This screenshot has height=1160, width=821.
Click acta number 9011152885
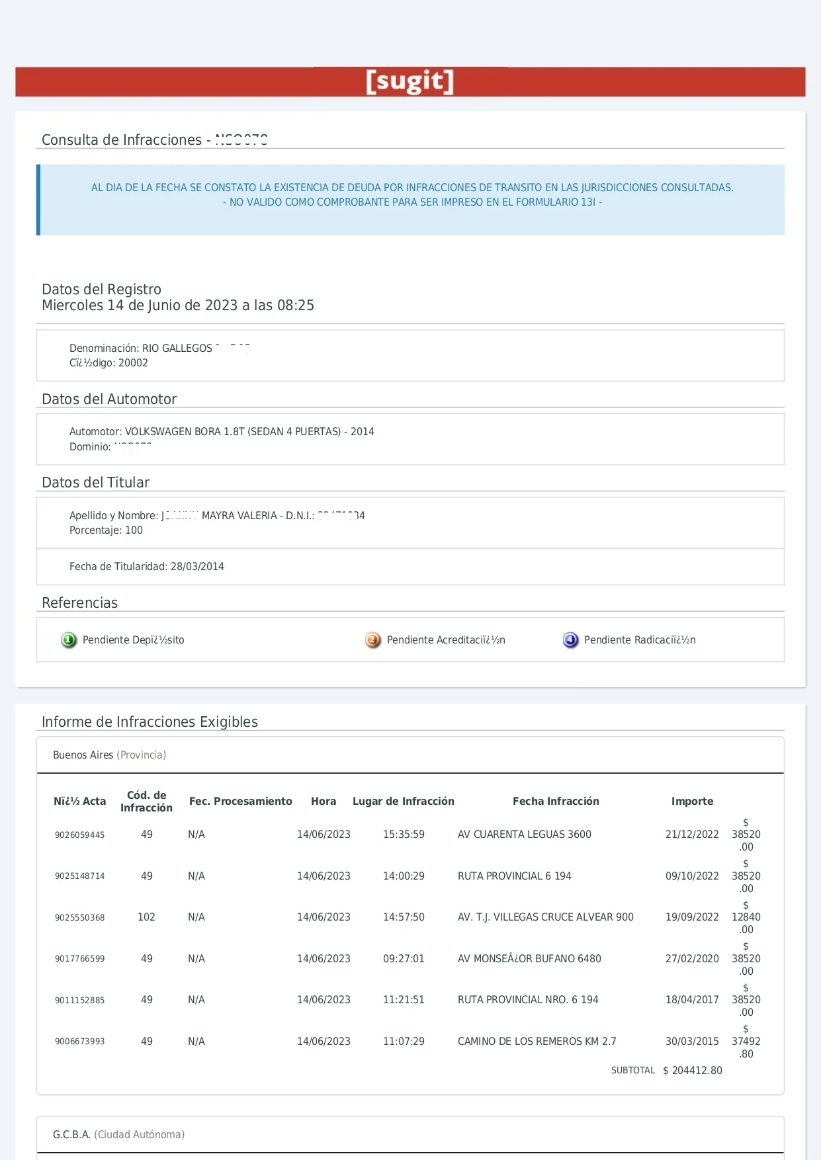click(79, 1001)
